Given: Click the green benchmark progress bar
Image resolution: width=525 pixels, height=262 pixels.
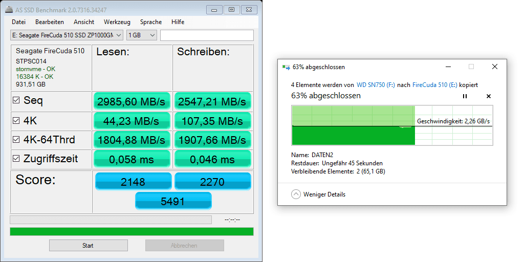Looking at the screenshot, I should coord(132,231).
